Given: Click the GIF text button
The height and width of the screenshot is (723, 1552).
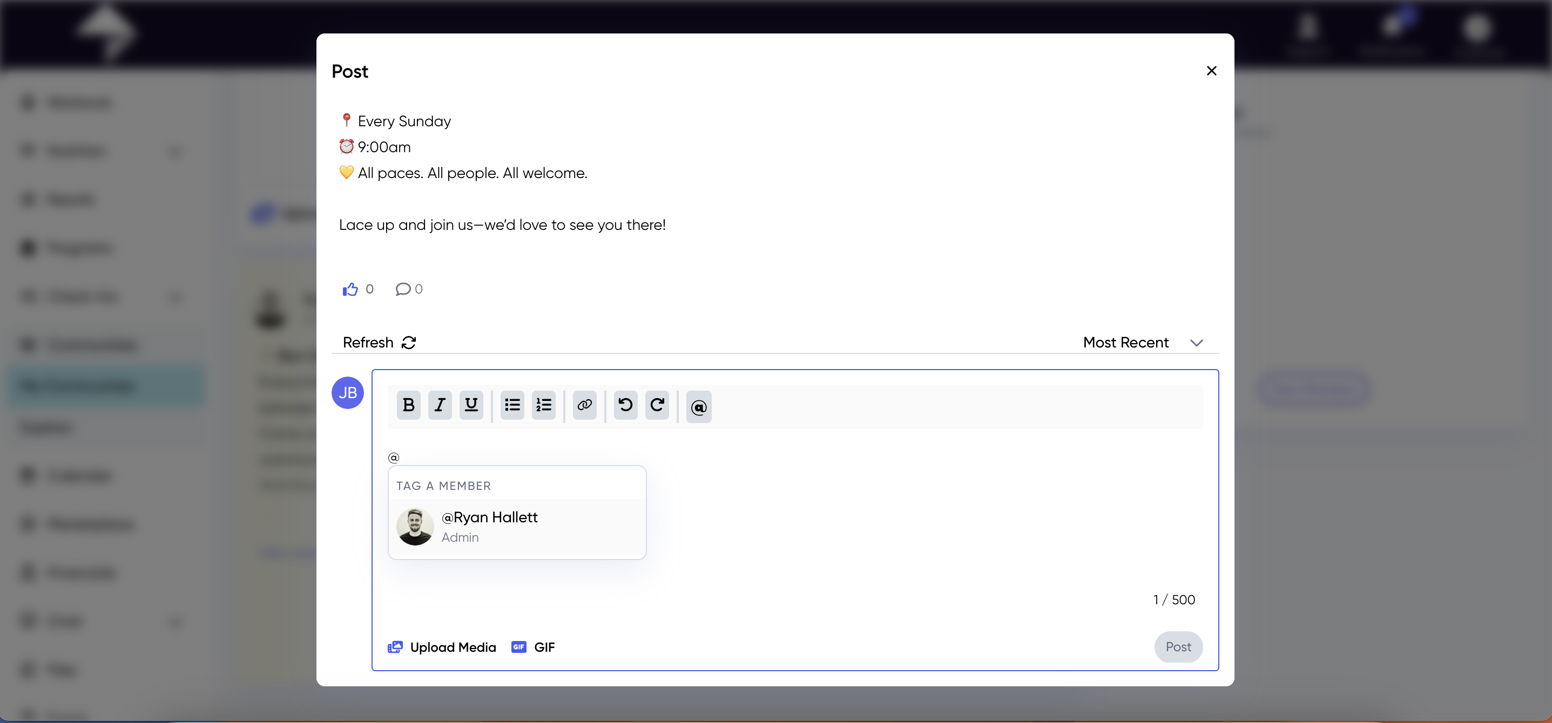Looking at the screenshot, I should 544,647.
